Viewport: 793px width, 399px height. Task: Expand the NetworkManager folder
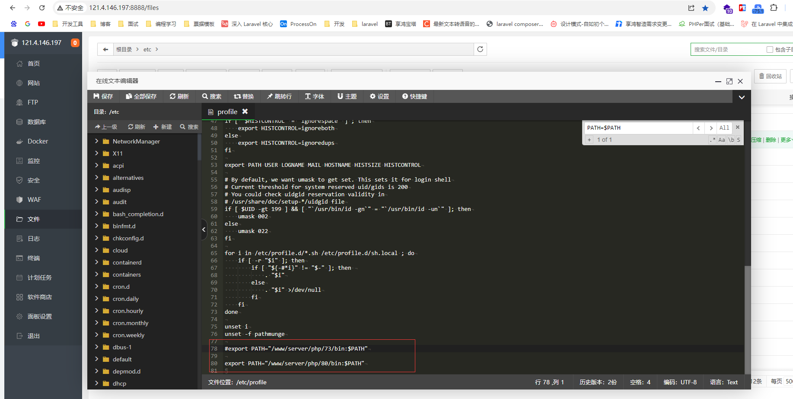pos(96,141)
